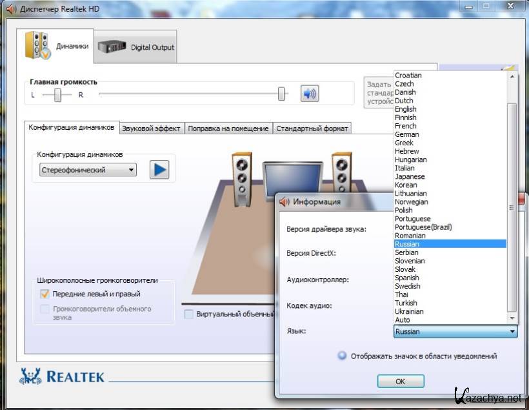
Task: Switch to the Звуковой эффект tab
Action: (x=151, y=128)
